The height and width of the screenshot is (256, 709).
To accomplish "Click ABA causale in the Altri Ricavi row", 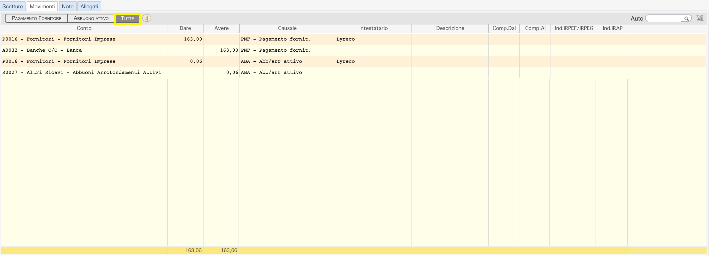I will (271, 72).
